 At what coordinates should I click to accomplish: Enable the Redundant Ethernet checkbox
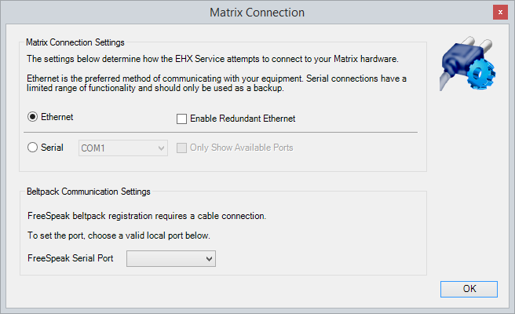pyautogui.click(x=182, y=119)
